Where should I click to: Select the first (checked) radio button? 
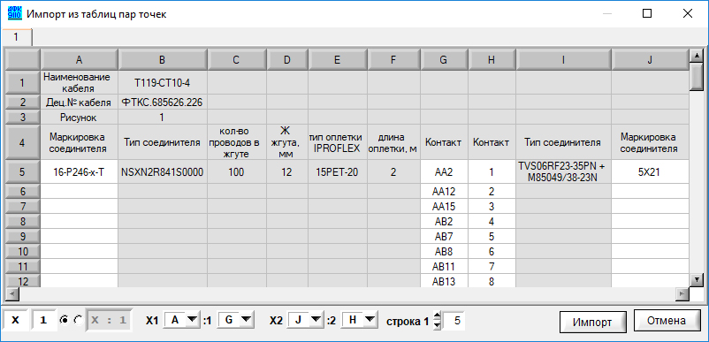[65, 320]
